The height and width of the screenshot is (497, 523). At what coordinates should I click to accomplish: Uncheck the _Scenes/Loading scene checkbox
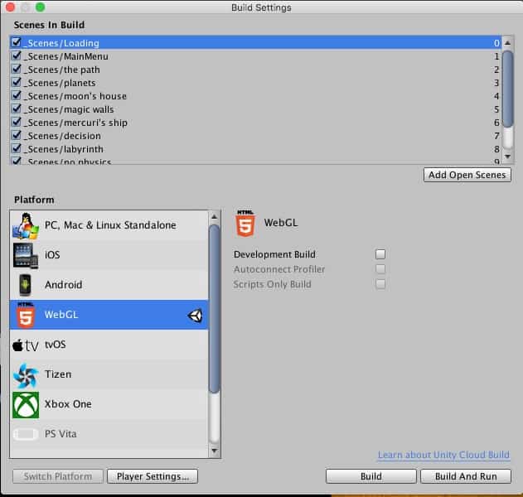click(x=16, y=42)
